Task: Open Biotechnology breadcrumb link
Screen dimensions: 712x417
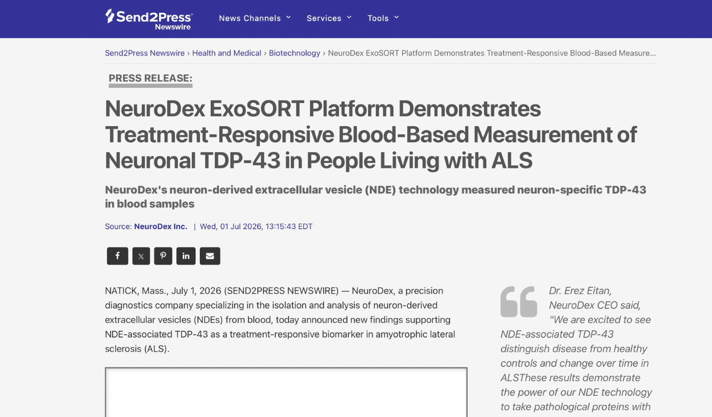Action: coord(294,53)
